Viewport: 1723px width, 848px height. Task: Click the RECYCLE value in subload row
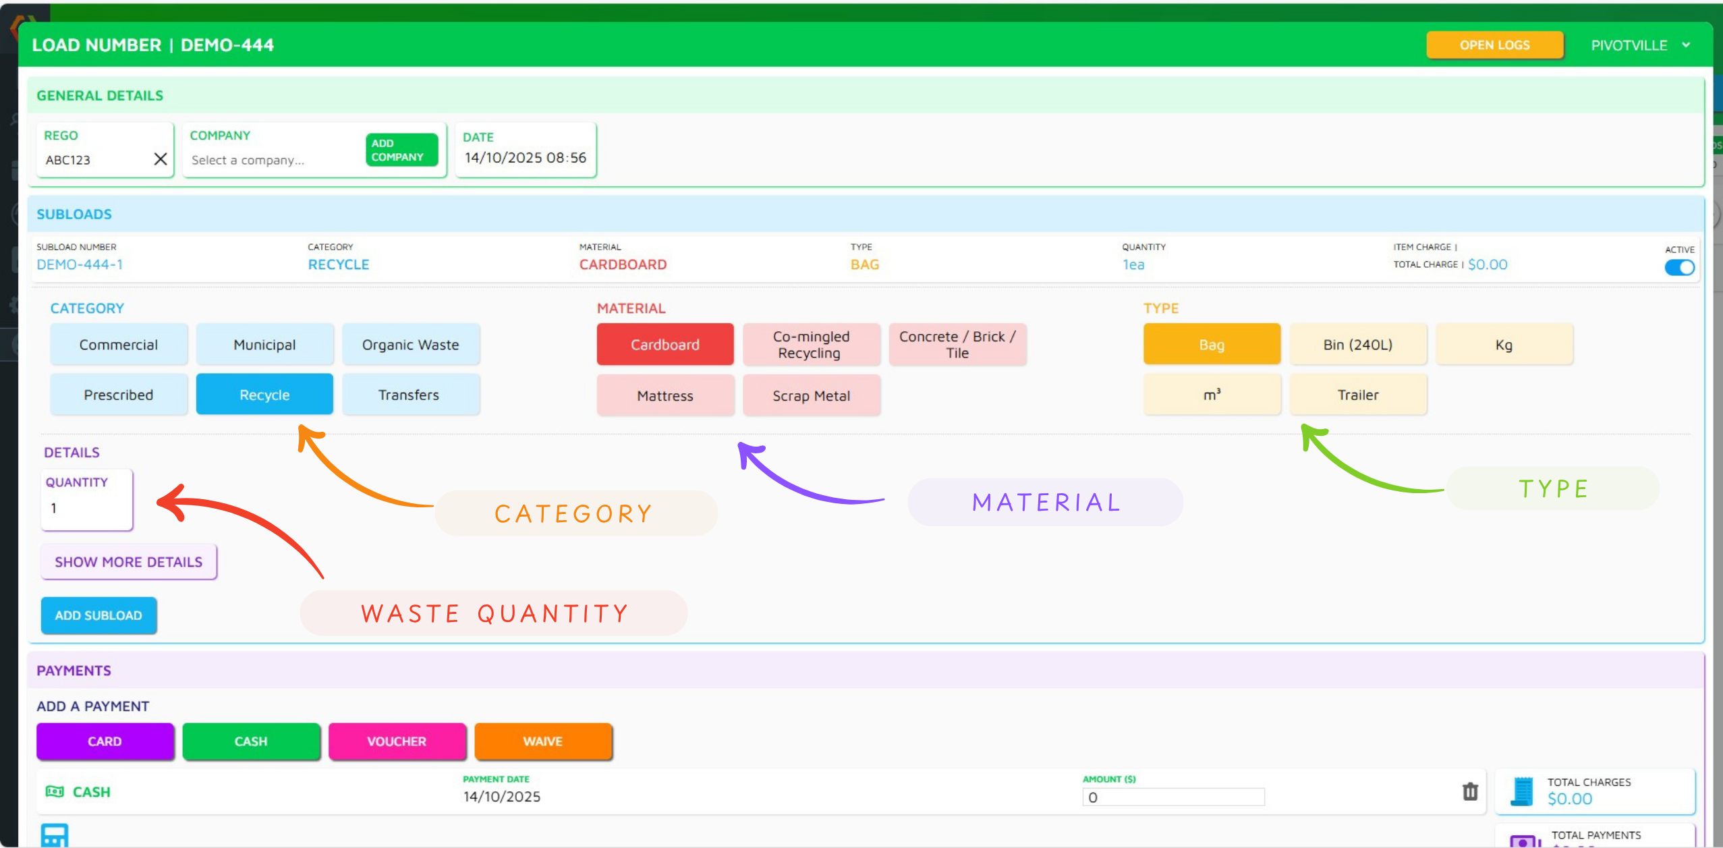[x=339, y=264]
